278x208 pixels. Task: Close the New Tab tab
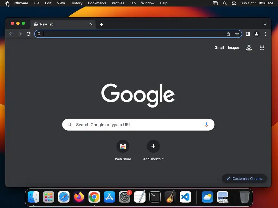[91, 24]
